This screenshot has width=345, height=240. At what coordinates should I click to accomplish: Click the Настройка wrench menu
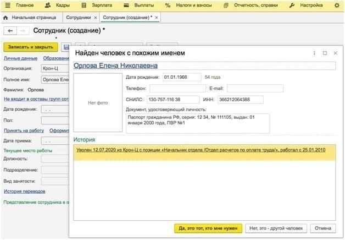pos(317,5)
